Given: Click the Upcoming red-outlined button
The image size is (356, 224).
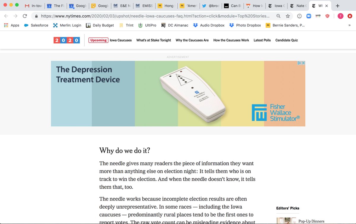Looking at the screenshot, I should point(98,40).
